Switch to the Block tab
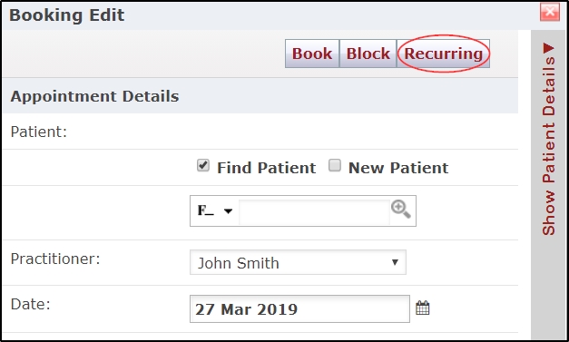This screenshot has height=342, width=569. 368,54
